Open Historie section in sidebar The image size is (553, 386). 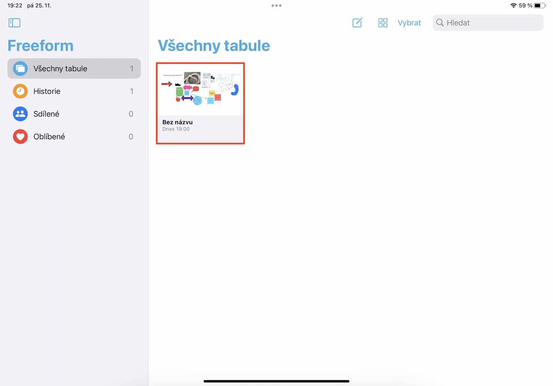tap(74, 91)
